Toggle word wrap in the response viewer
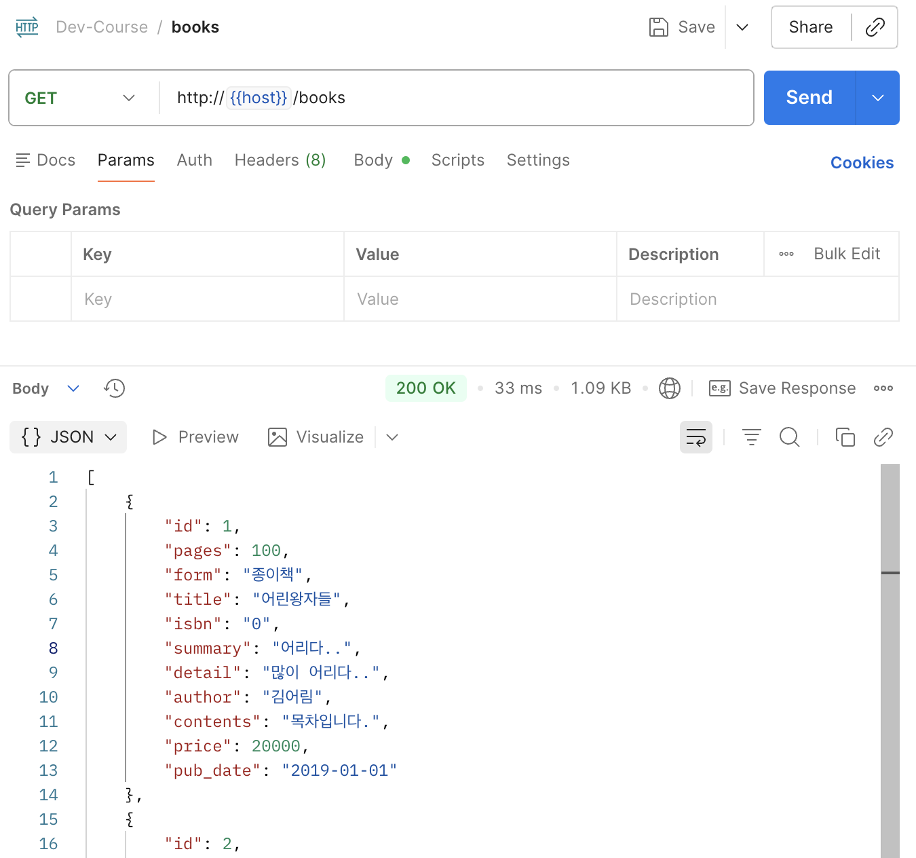 696,437
